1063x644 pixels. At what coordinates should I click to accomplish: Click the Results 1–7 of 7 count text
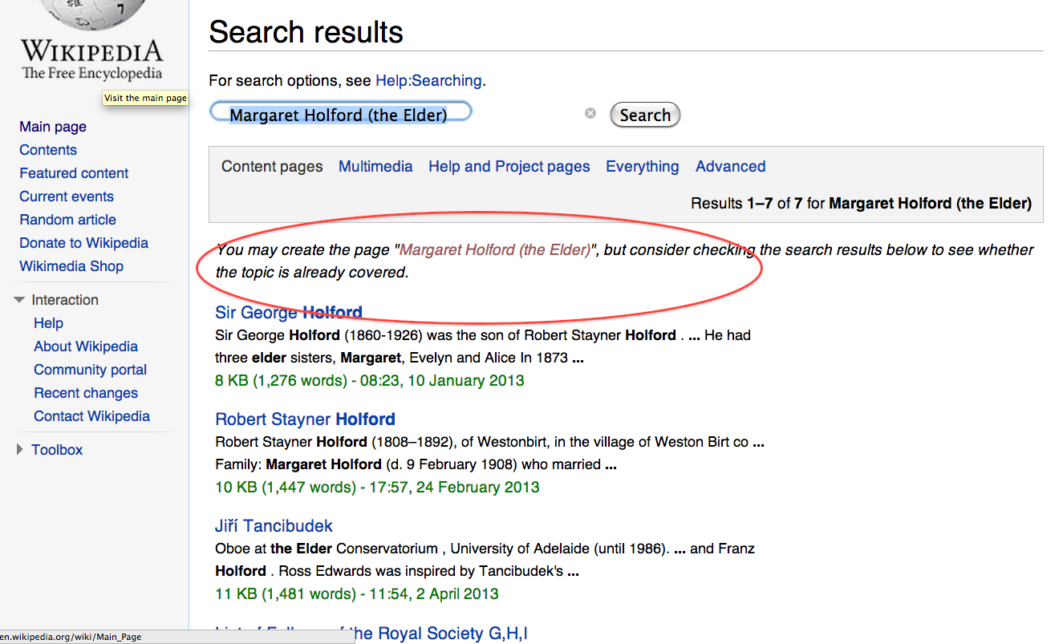click(861, 204)
